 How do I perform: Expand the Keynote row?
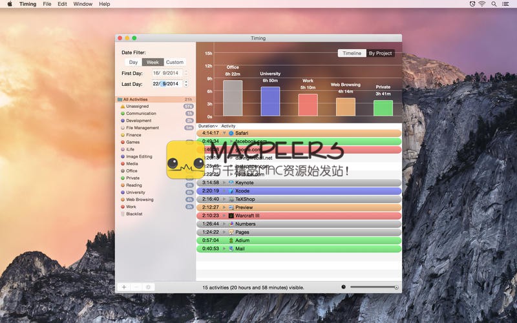[x=224, y=183]
